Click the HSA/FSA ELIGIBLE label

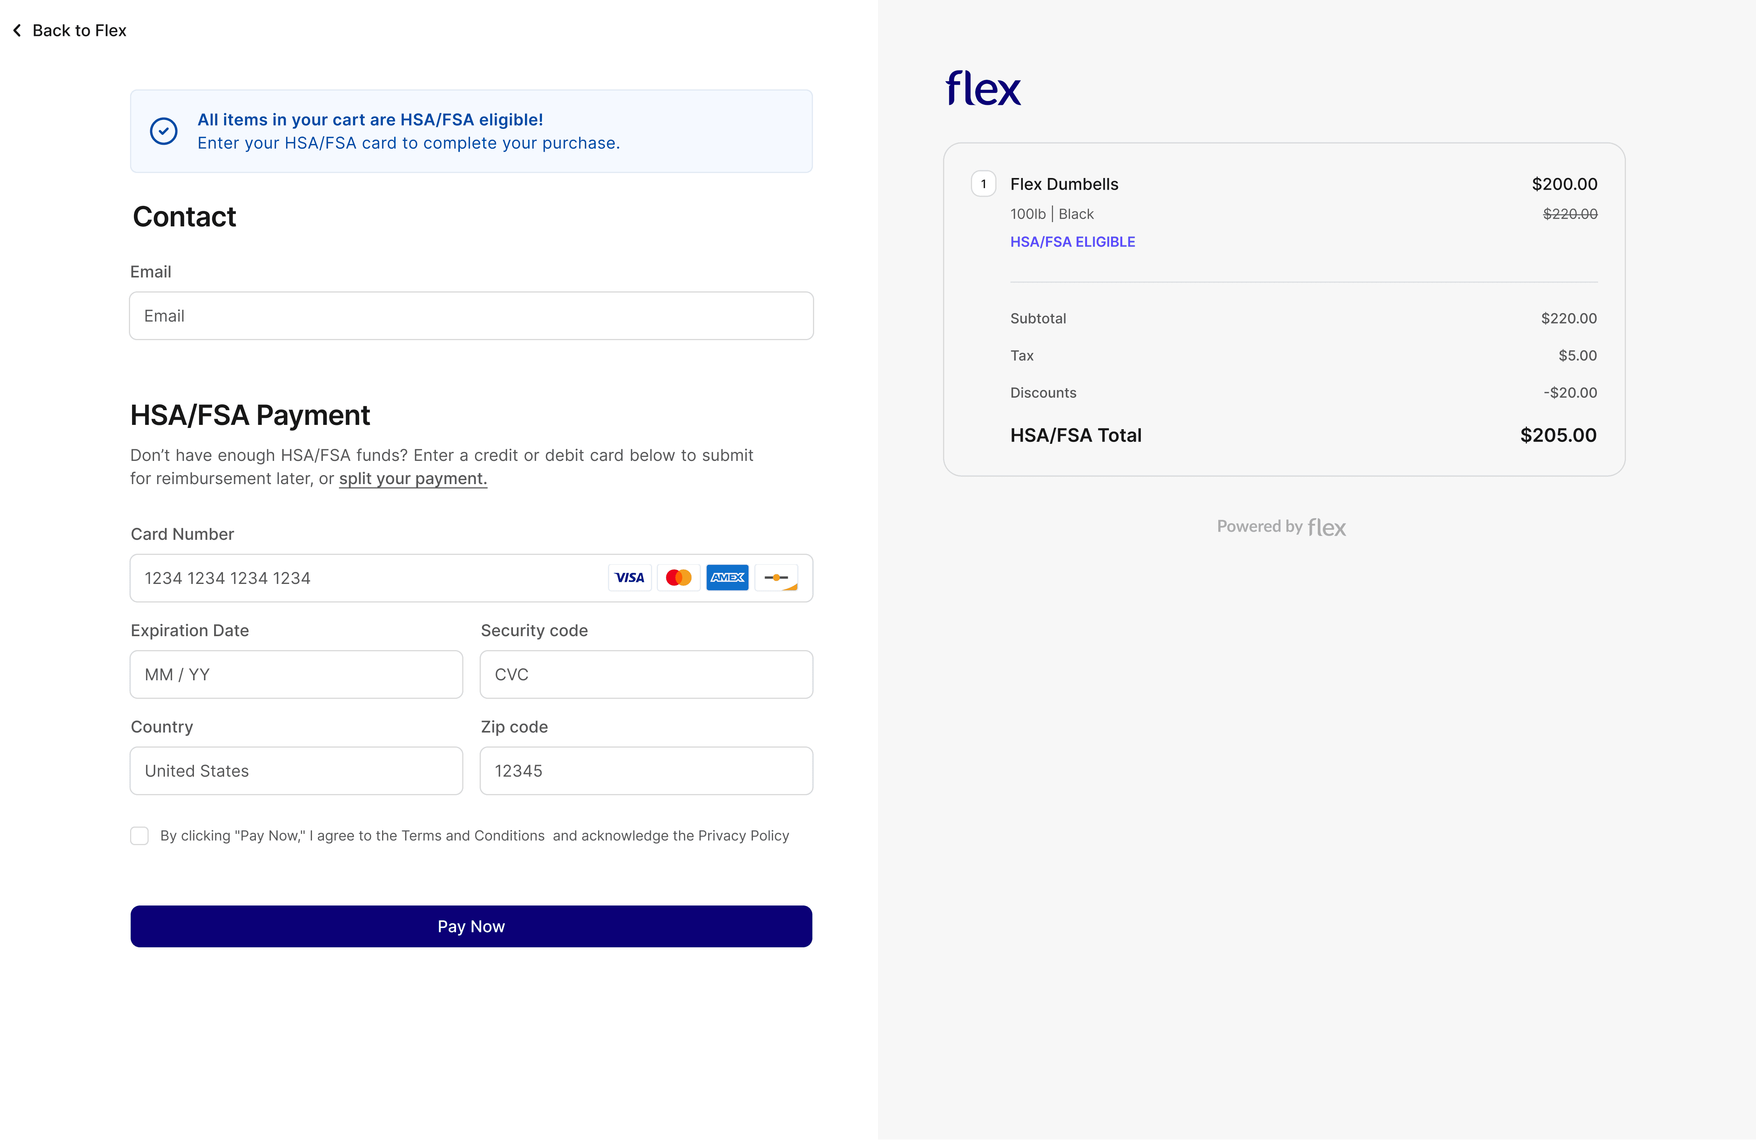1073,241
